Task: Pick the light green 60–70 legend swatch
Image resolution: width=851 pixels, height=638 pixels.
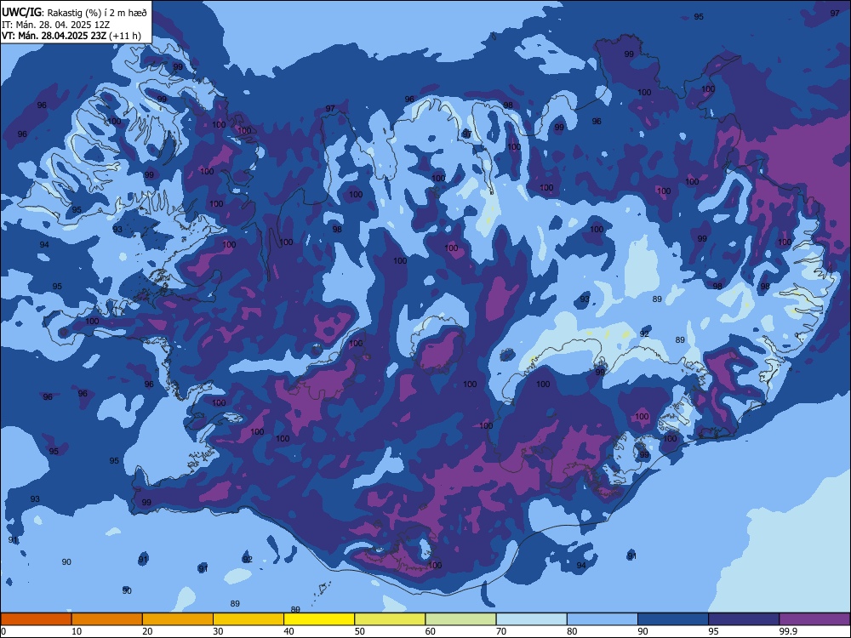Action: [460, 619]
